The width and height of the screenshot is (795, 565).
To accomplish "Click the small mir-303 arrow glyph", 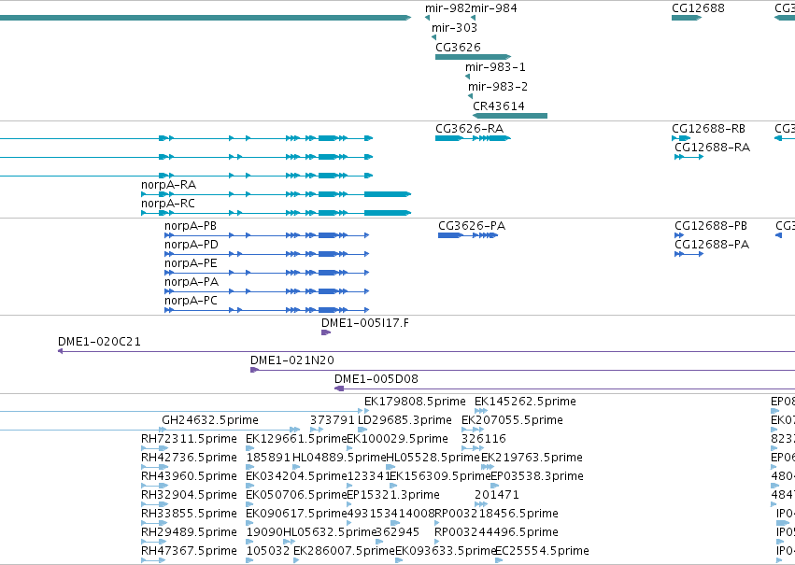I will (433, 37).
